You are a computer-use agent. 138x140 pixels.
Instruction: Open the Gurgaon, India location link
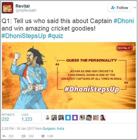pyautogui.click(x=53, y=129)
